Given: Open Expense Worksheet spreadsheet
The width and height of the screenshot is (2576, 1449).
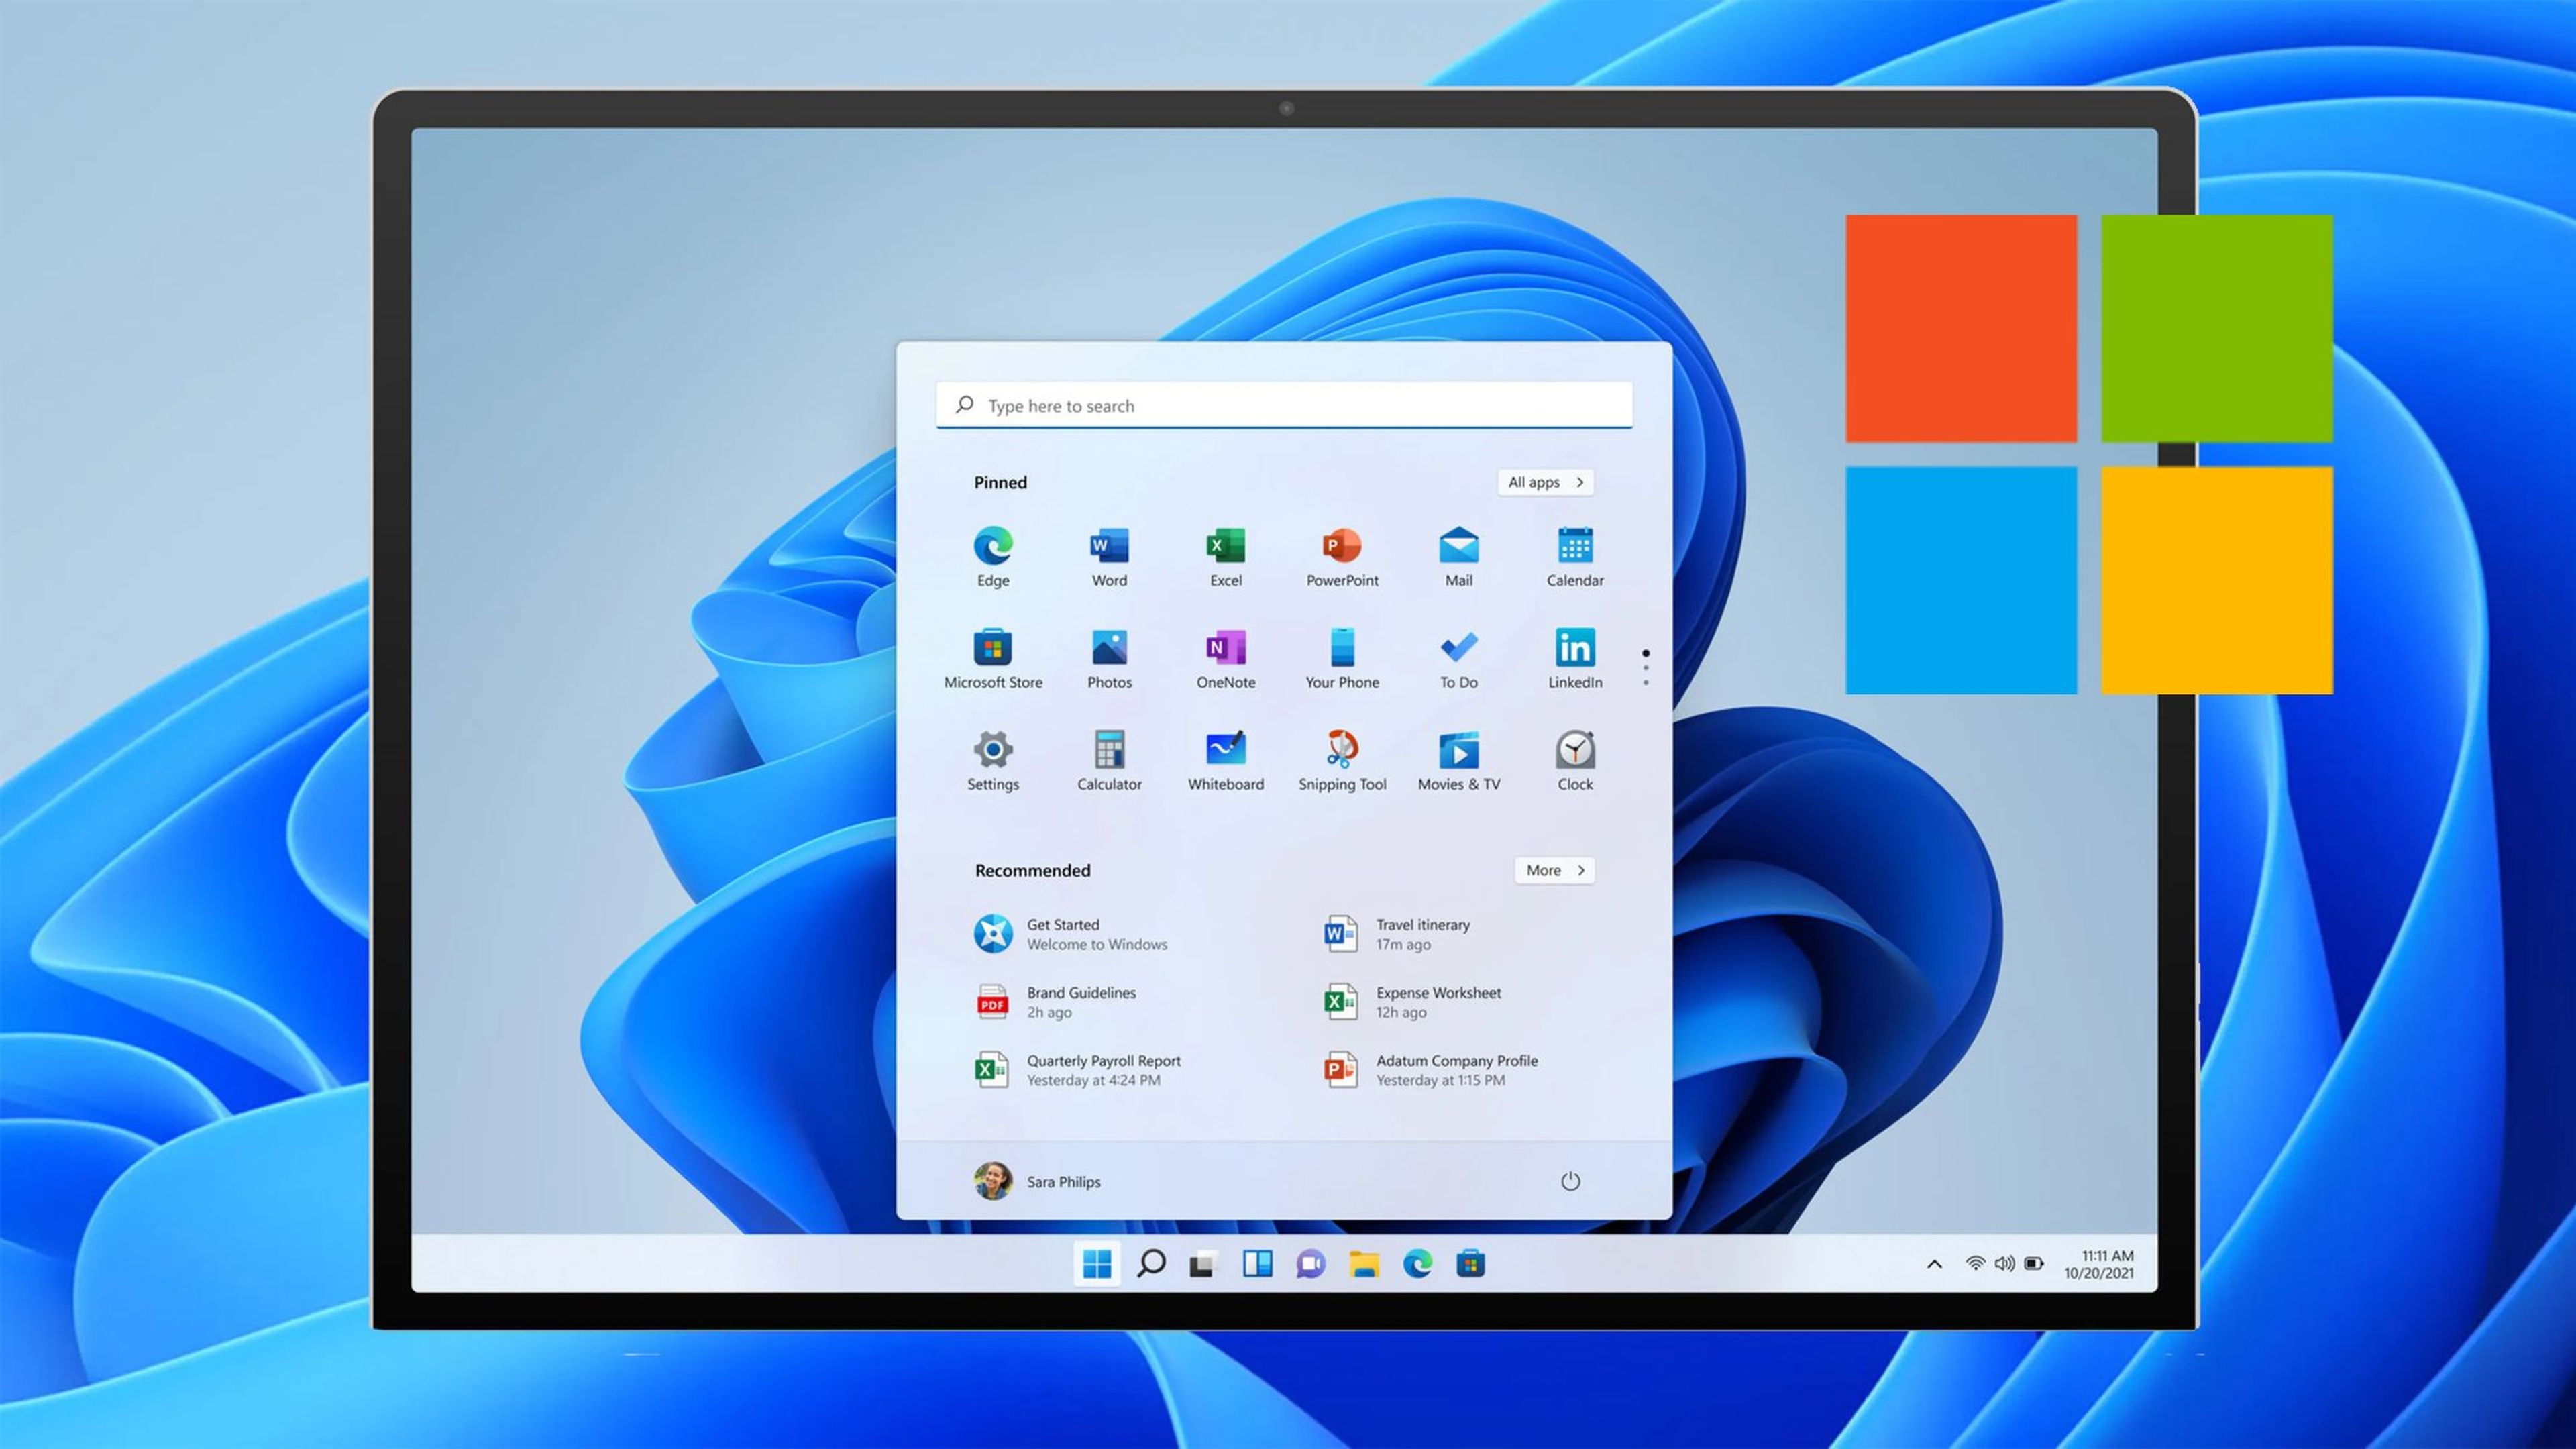Looking at the screenshot, I should pos(1411,1002).
